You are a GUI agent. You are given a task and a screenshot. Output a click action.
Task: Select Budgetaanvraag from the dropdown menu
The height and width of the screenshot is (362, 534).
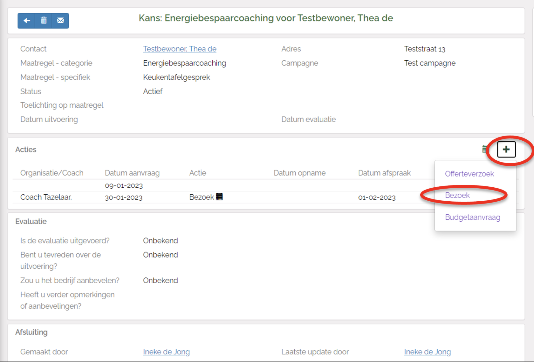(x=472, y=217)
